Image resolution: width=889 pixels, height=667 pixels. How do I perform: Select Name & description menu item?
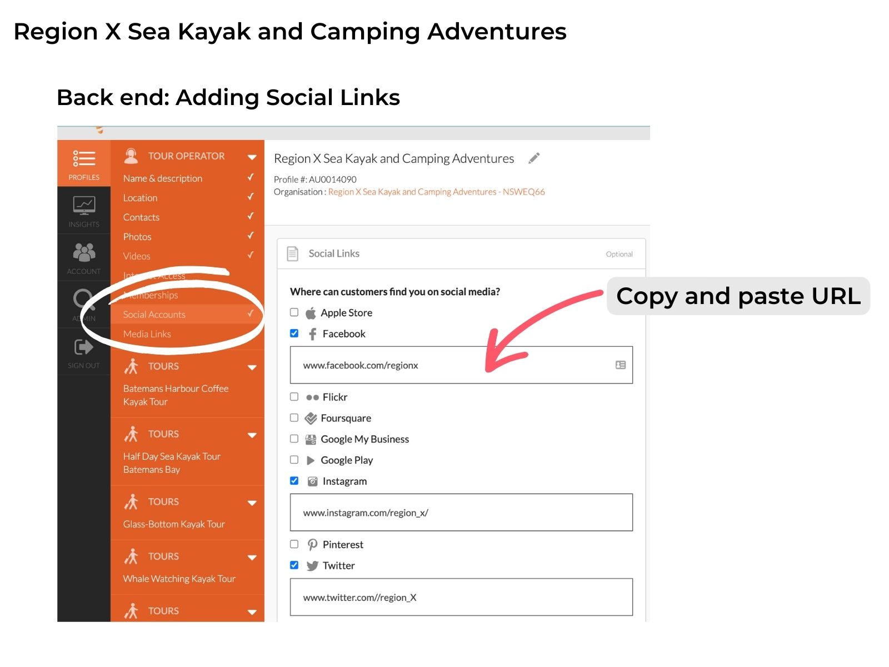coord(163,178)
